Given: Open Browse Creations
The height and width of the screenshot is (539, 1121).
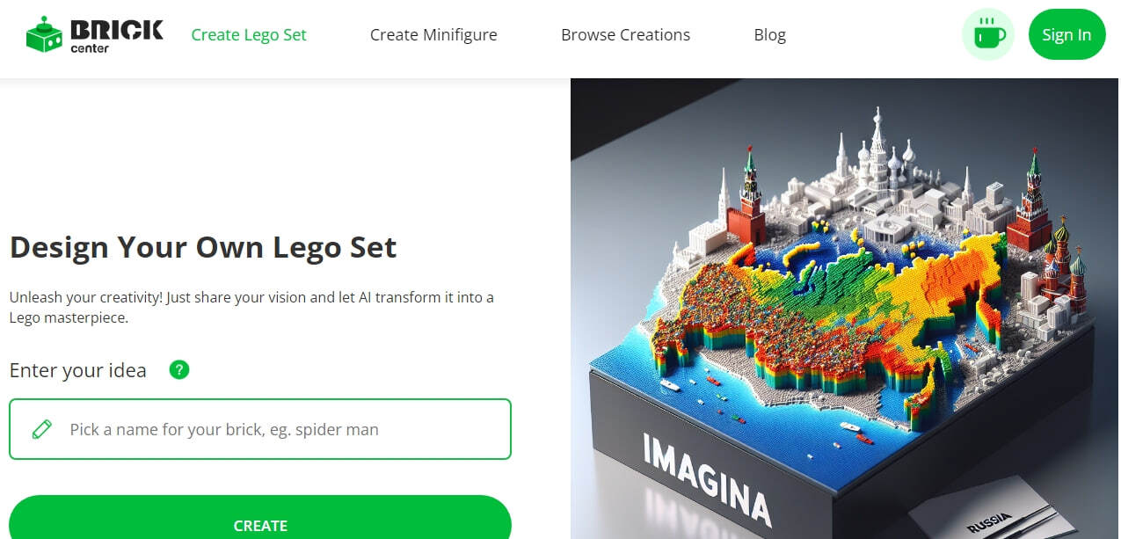Looking at the screenshot, I should 625,35.
